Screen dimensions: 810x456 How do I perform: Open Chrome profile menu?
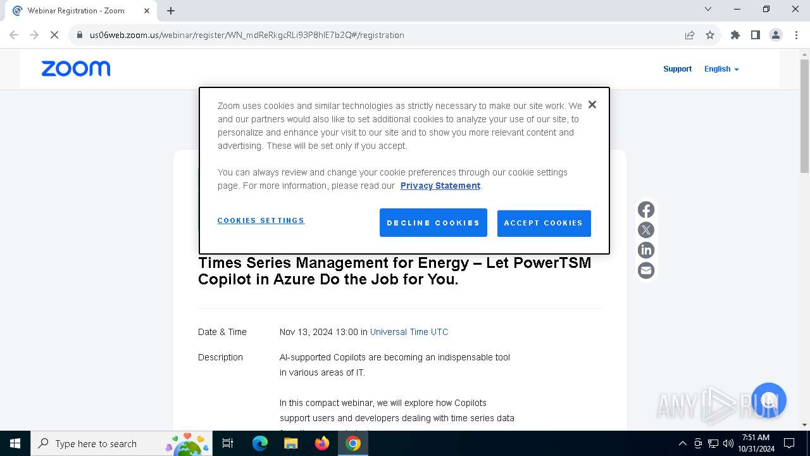(x=776, y=35)
